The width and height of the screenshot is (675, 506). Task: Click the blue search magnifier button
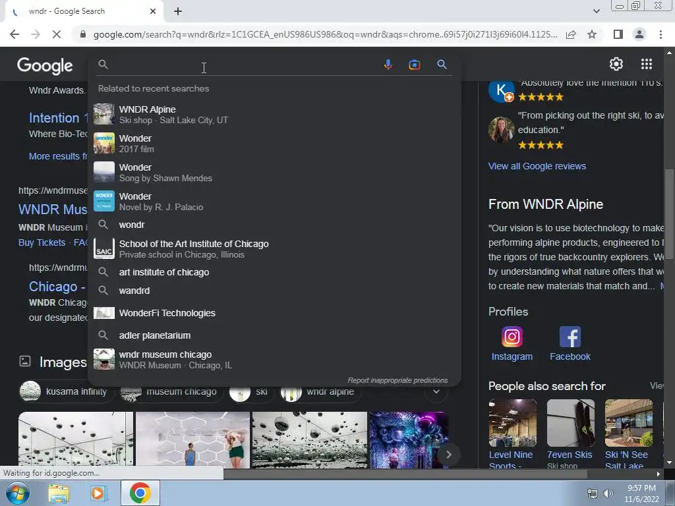442,65
